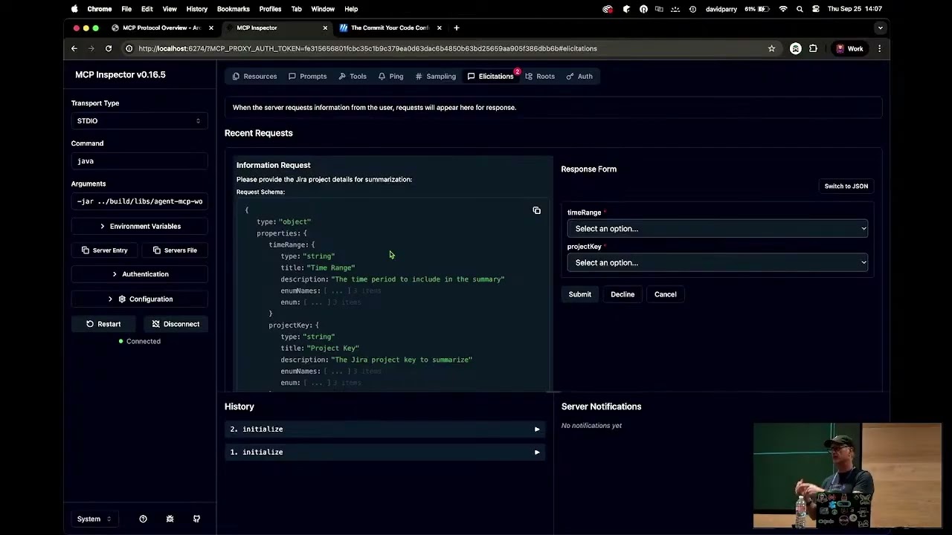The image size is (952, 535).
Task: Copy the Server Entry config
Action: pyautogui.click(x=103, y=250)
